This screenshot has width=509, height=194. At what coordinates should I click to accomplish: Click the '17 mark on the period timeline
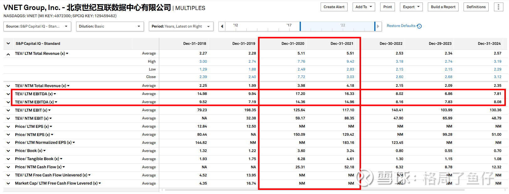tap(289, 25)
